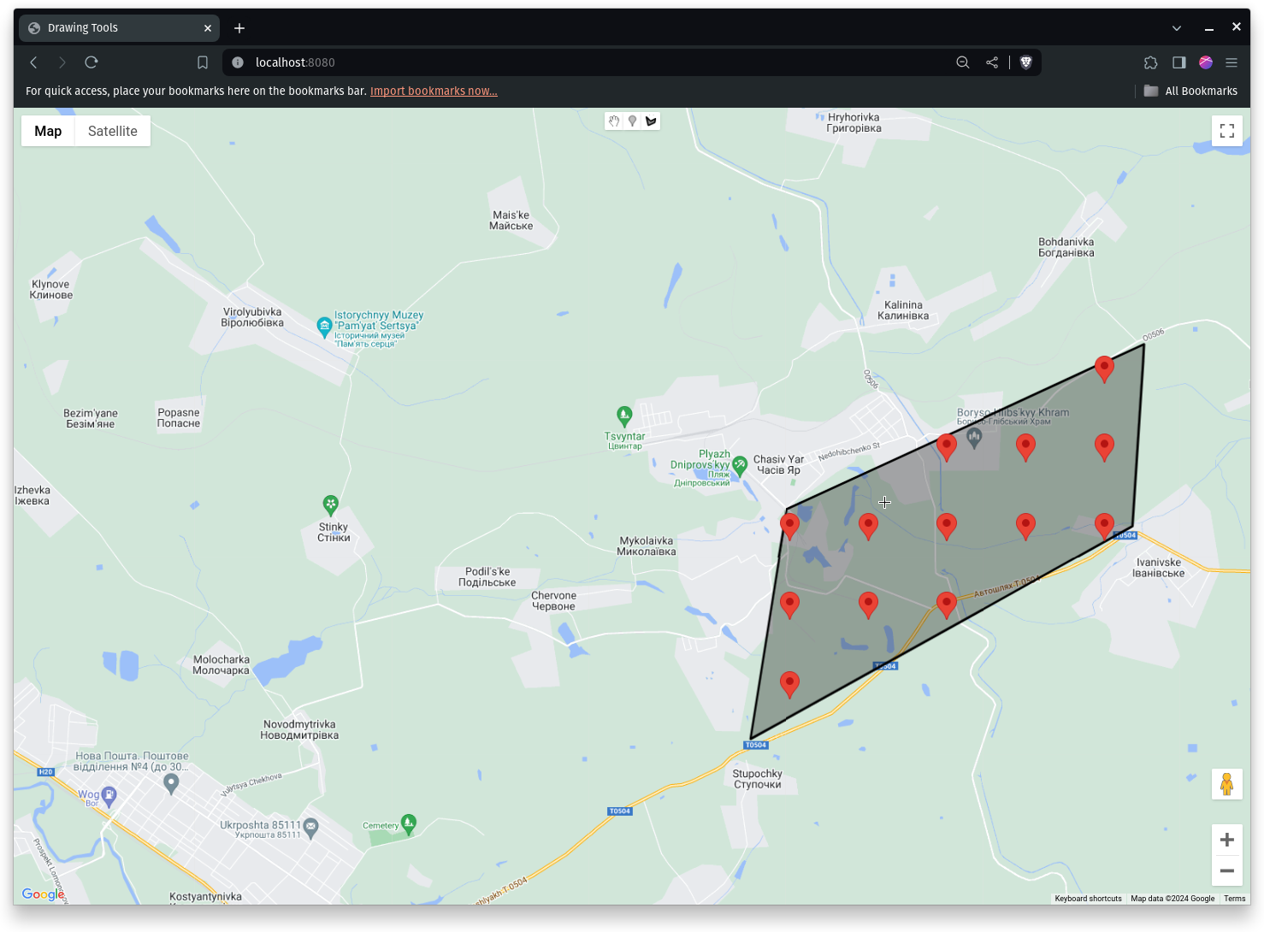The image size is (1264, 932).
Task: Switch to Map view type
Action: point(48,131)
